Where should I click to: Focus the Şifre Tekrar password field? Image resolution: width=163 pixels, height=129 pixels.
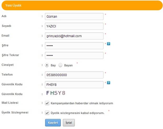pyautogui.click(x=74, y=55)
